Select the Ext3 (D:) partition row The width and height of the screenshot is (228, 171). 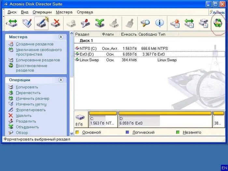150,54
